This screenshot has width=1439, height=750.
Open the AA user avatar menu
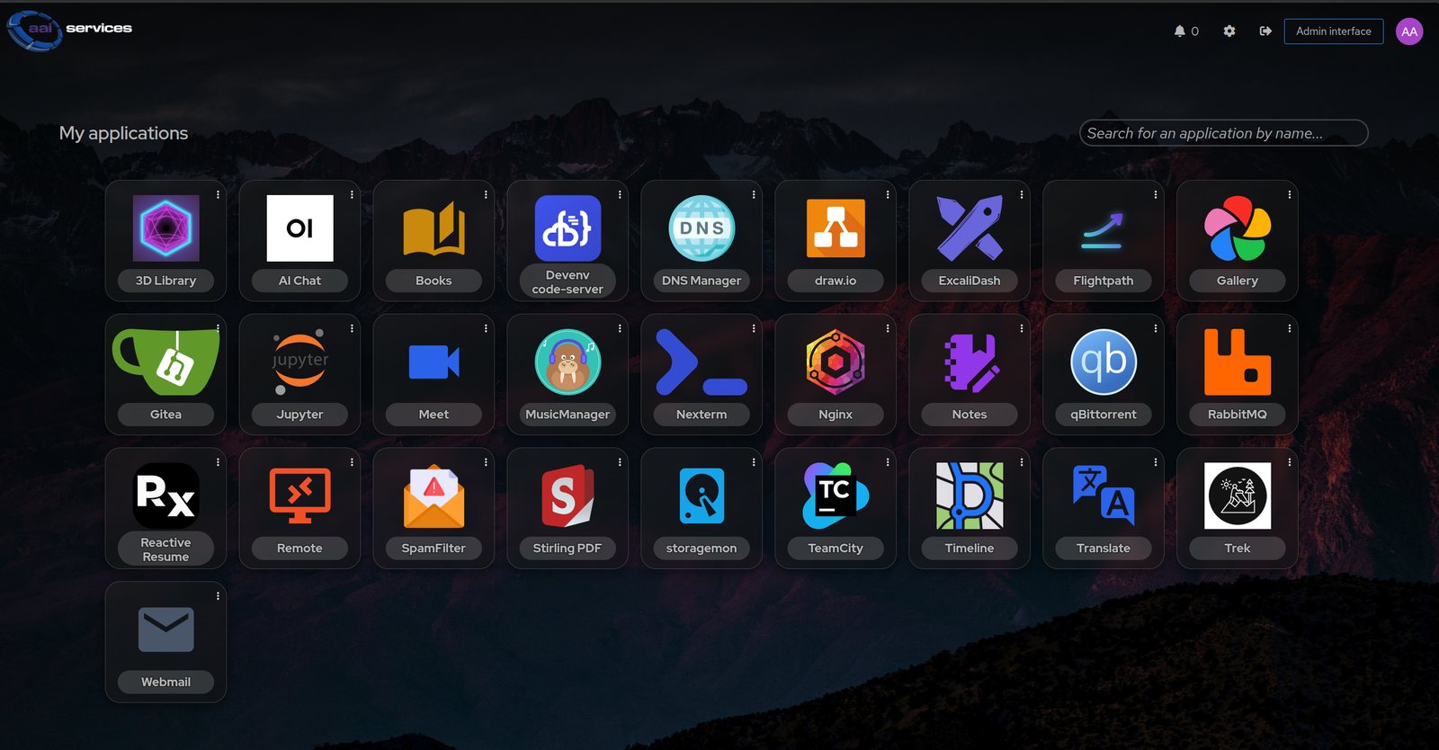point(1409,31)
